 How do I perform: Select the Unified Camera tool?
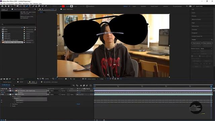[x=18, y=6]
